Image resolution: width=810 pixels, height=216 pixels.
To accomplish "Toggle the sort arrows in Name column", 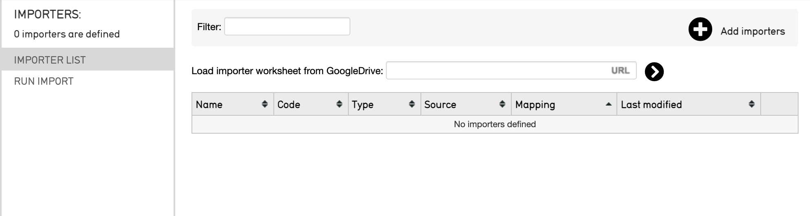I will [x=265, y=104].
